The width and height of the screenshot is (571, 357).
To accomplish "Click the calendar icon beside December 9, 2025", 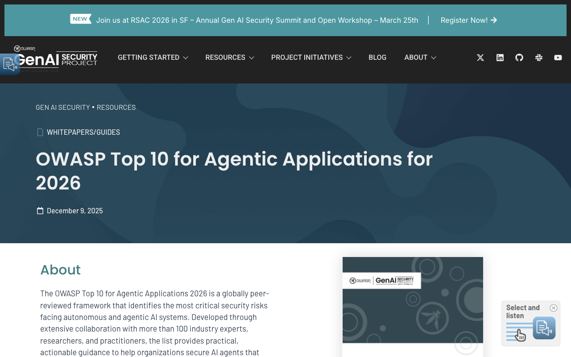I will pos(40,211).
